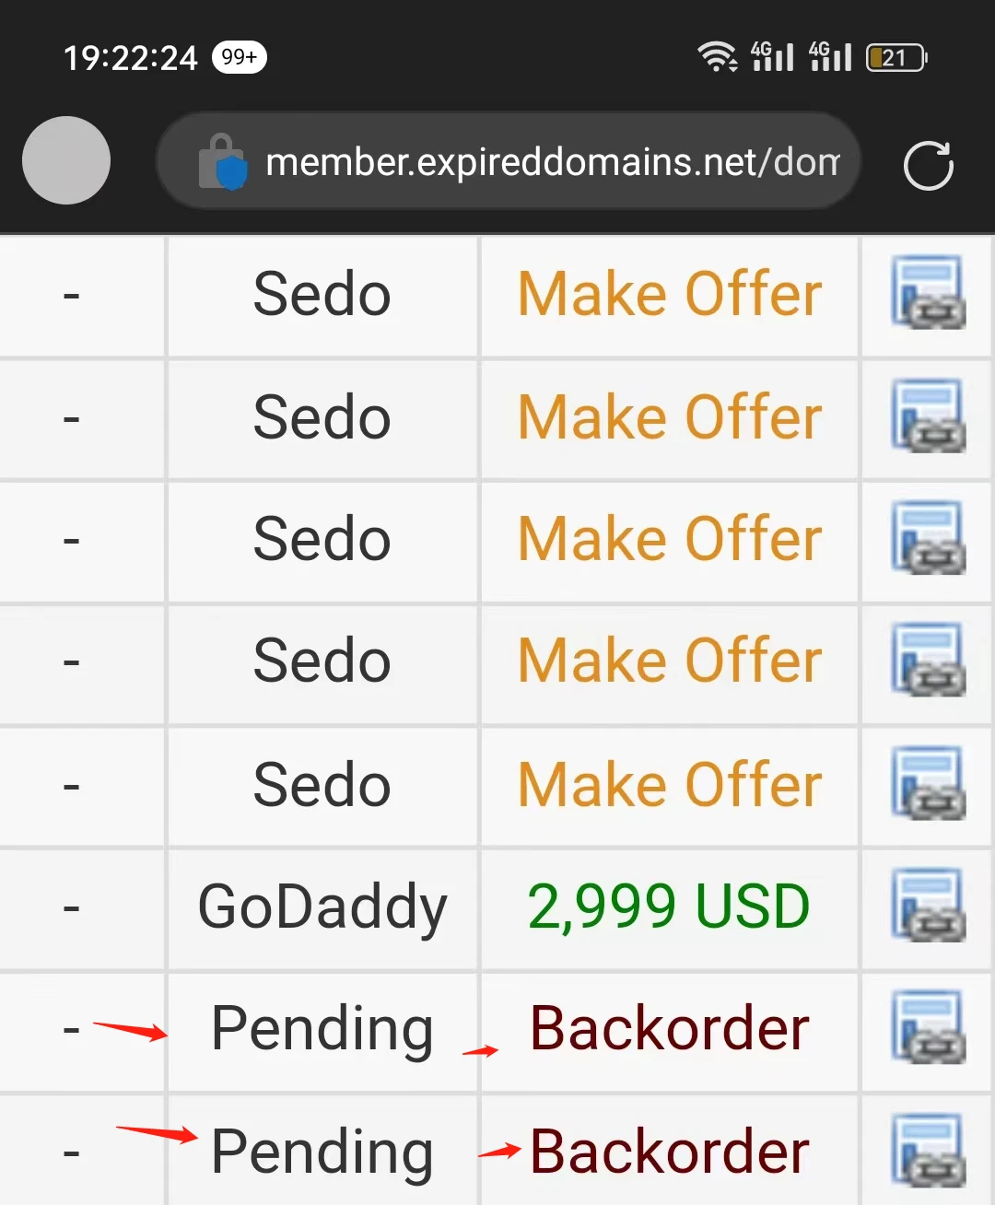This screenshot has height=1205, width=995.
Task: Click the GoDaddy marketplace cell
Action: (322, 907)
